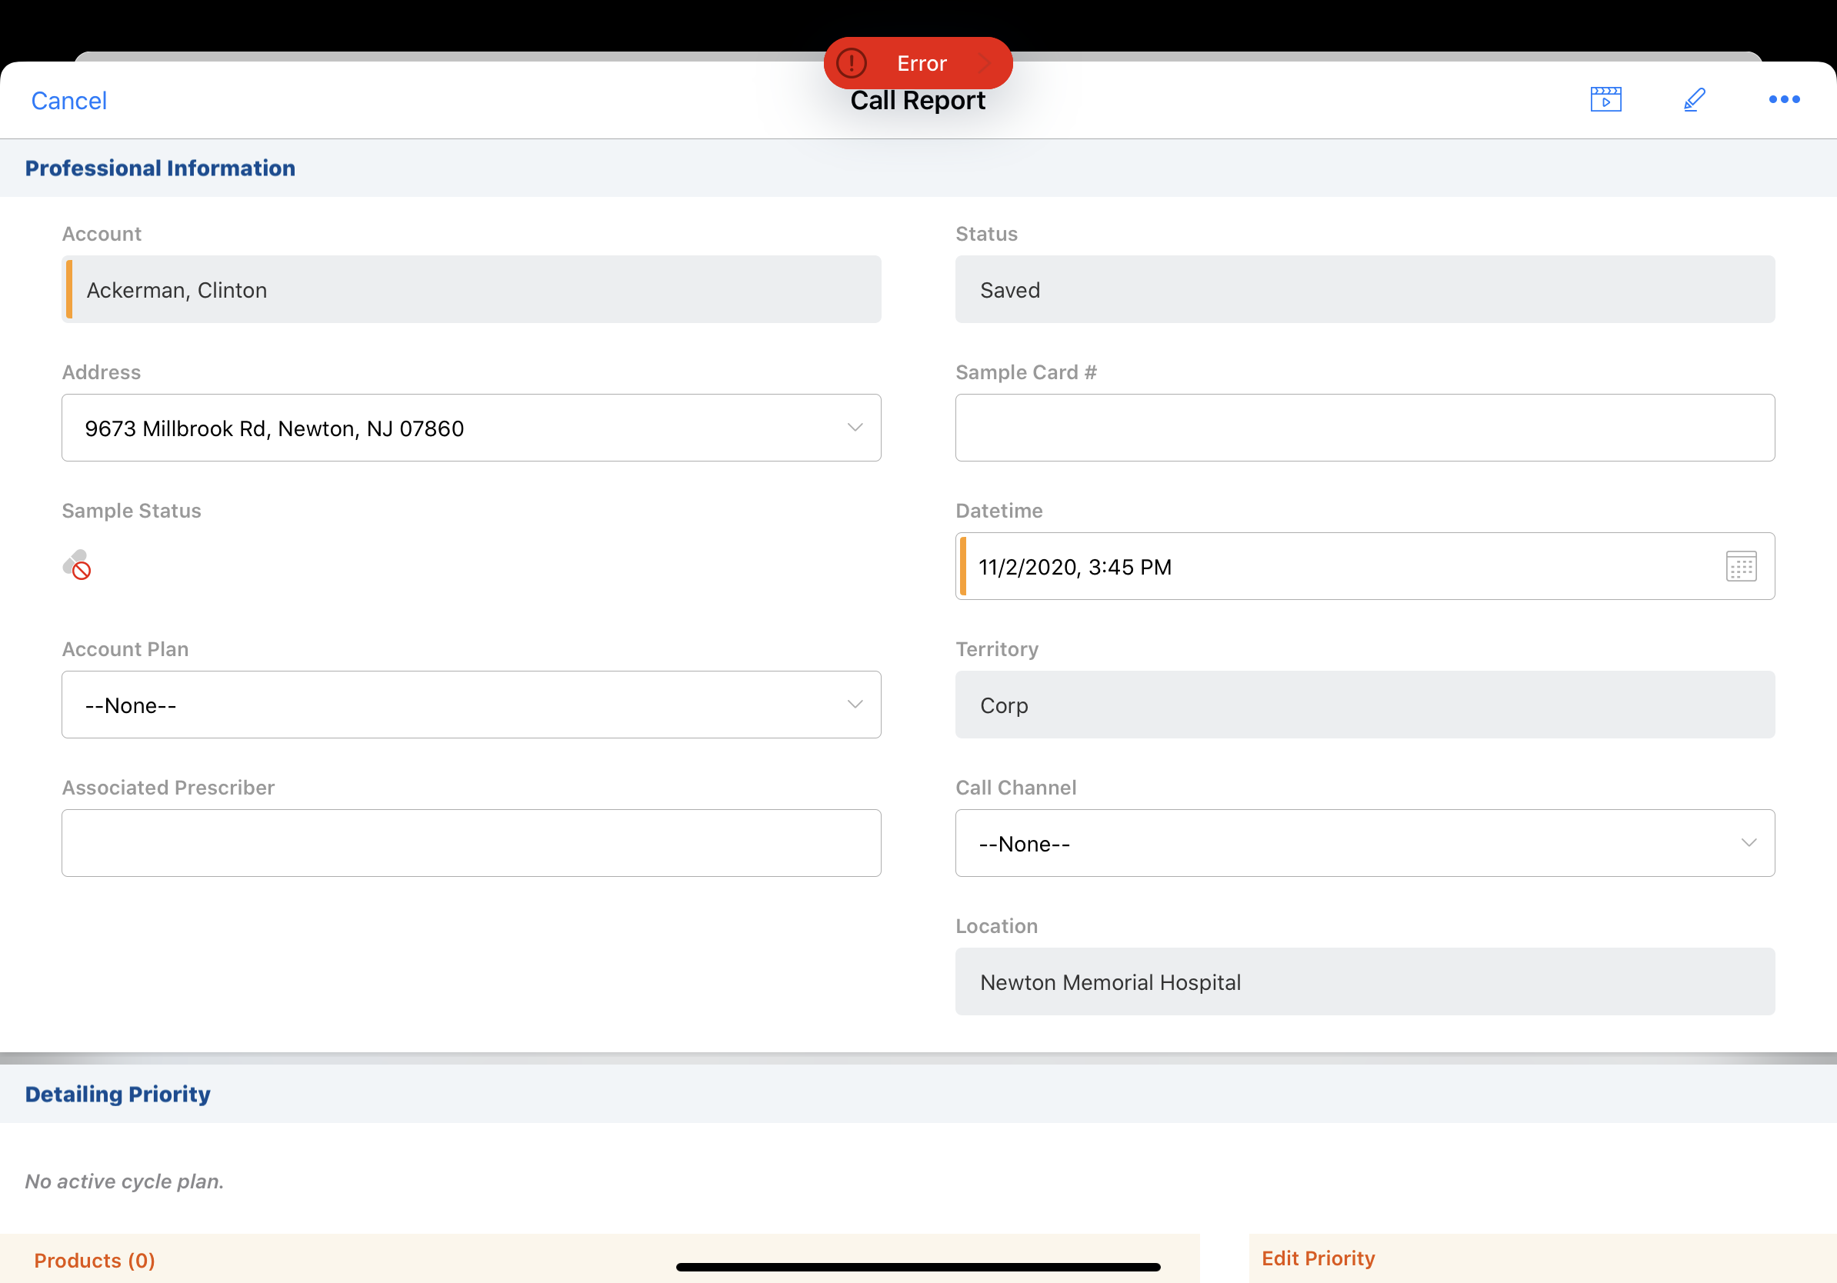Tap Edit Priority button

[1318, 1258]
